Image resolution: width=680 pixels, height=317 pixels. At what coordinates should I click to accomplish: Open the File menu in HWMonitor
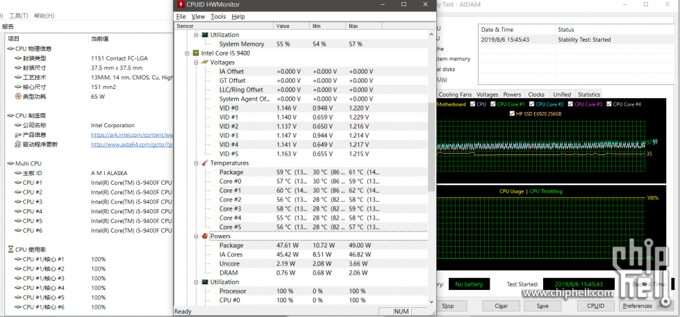[181, 17]
